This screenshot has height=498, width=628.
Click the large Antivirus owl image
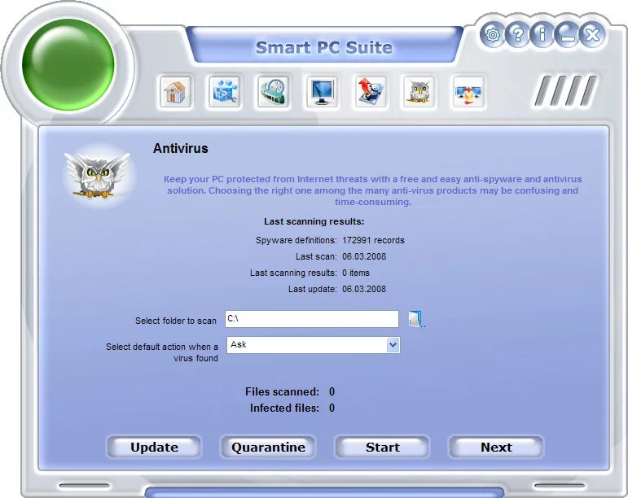pos(98,176)
